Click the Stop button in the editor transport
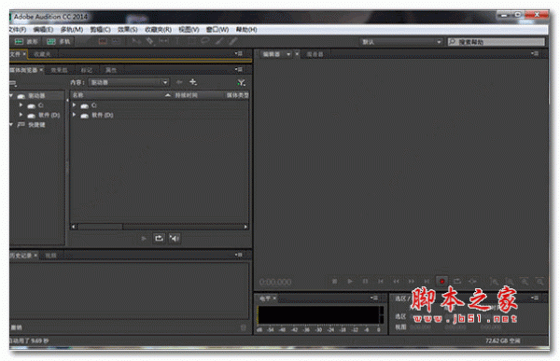Viewport: 560px width, 361px height. point(335,282)
